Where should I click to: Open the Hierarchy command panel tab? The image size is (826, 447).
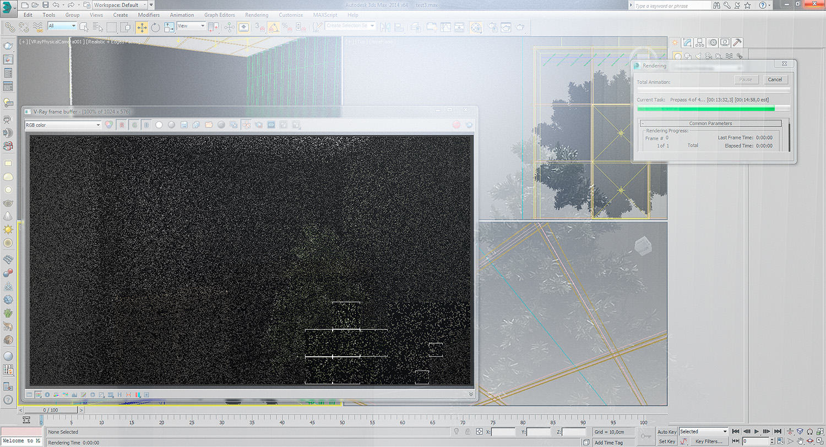click(700, 42)
